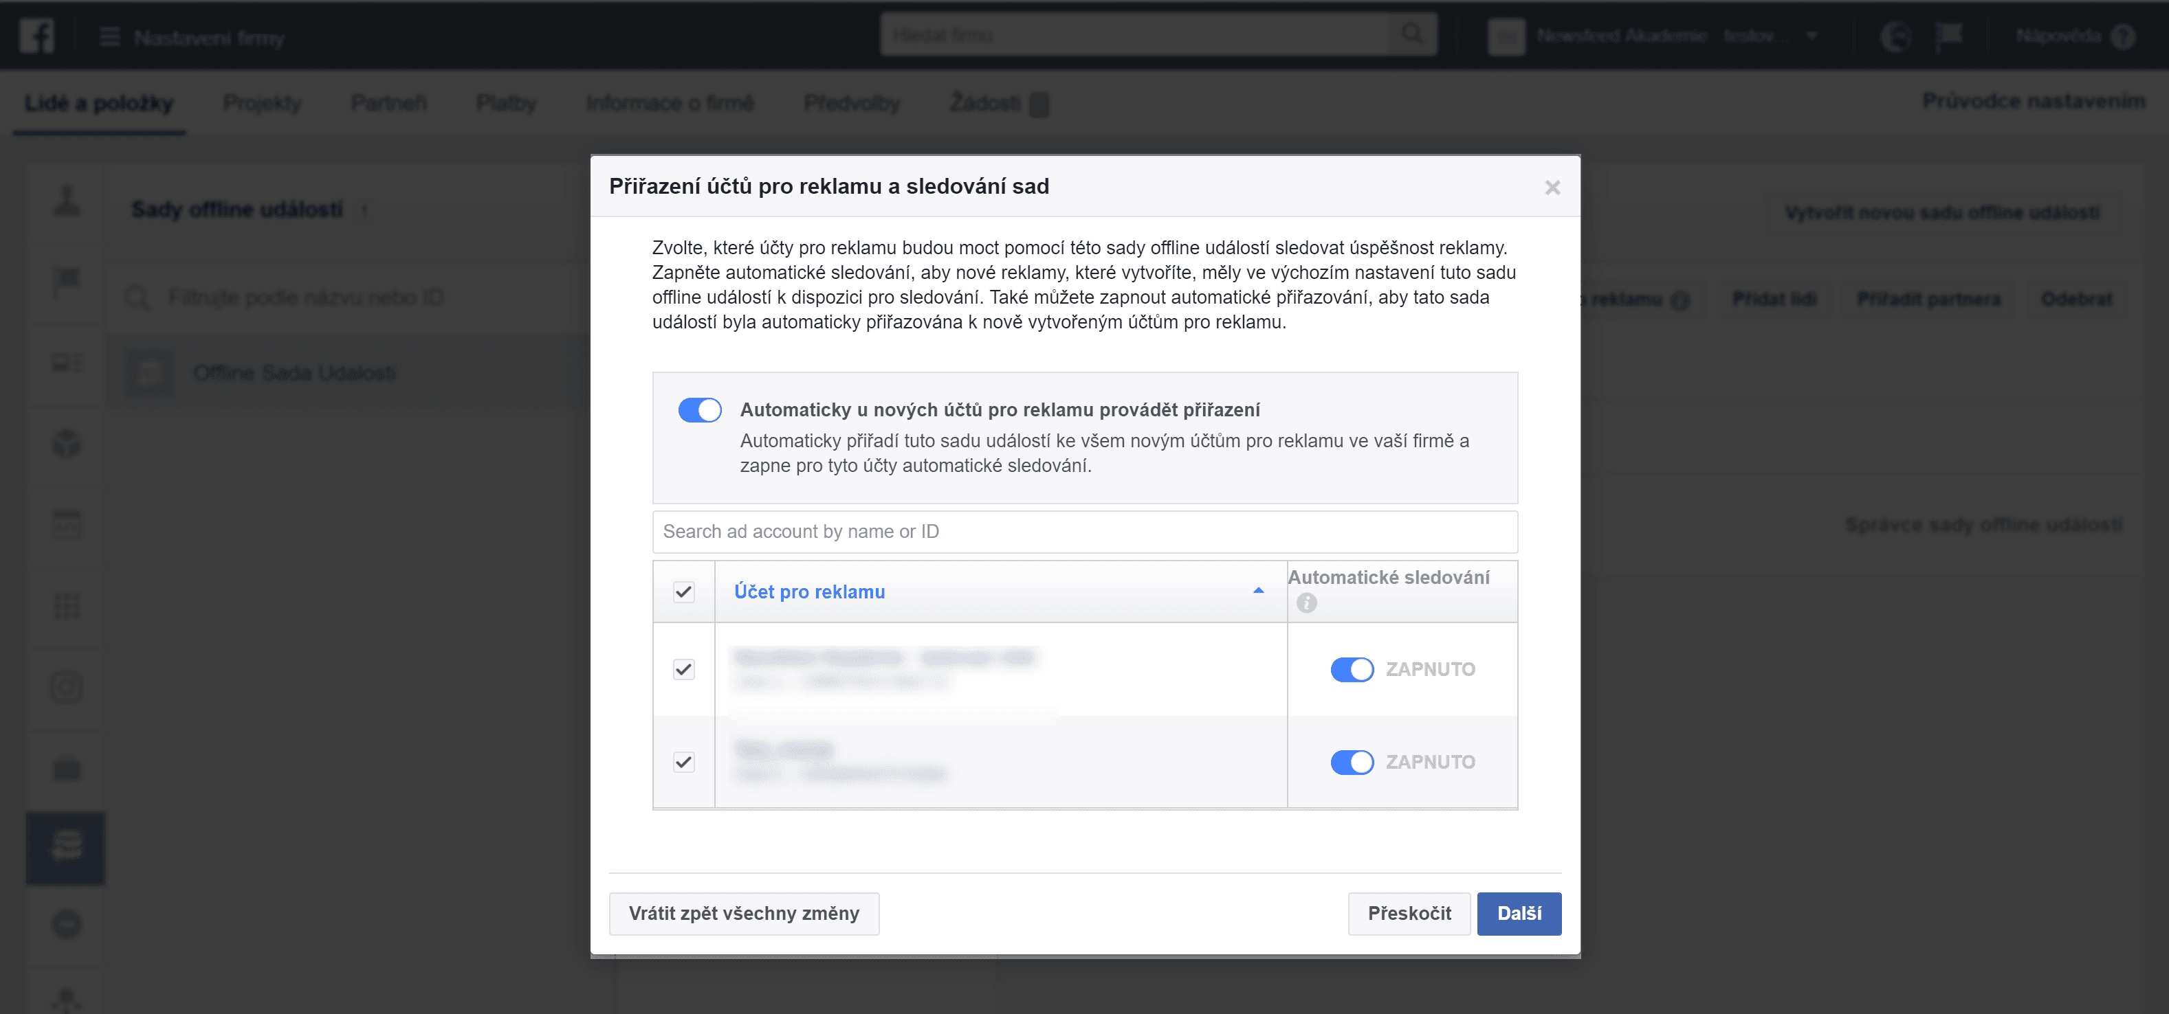Click the Search ad account input field

point(1085,532)
